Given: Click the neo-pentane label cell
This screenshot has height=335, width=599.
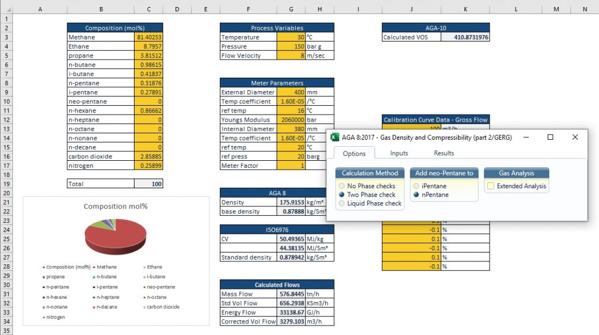Looking at the screenshot, I should click(101, 101).
